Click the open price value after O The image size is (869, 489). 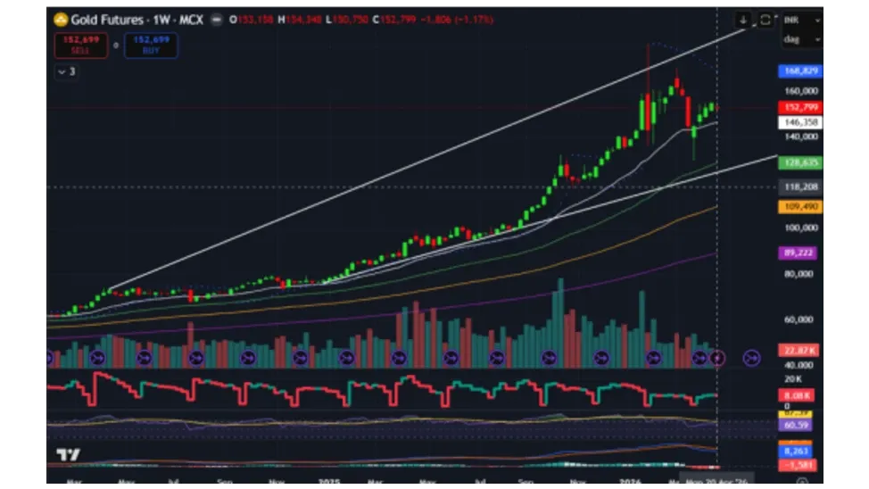[255, 20]
